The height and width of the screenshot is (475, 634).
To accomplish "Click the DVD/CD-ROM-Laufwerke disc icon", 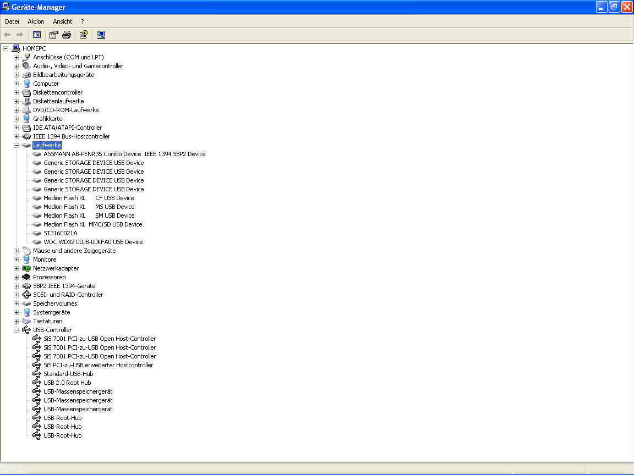I will click(26, 110).
